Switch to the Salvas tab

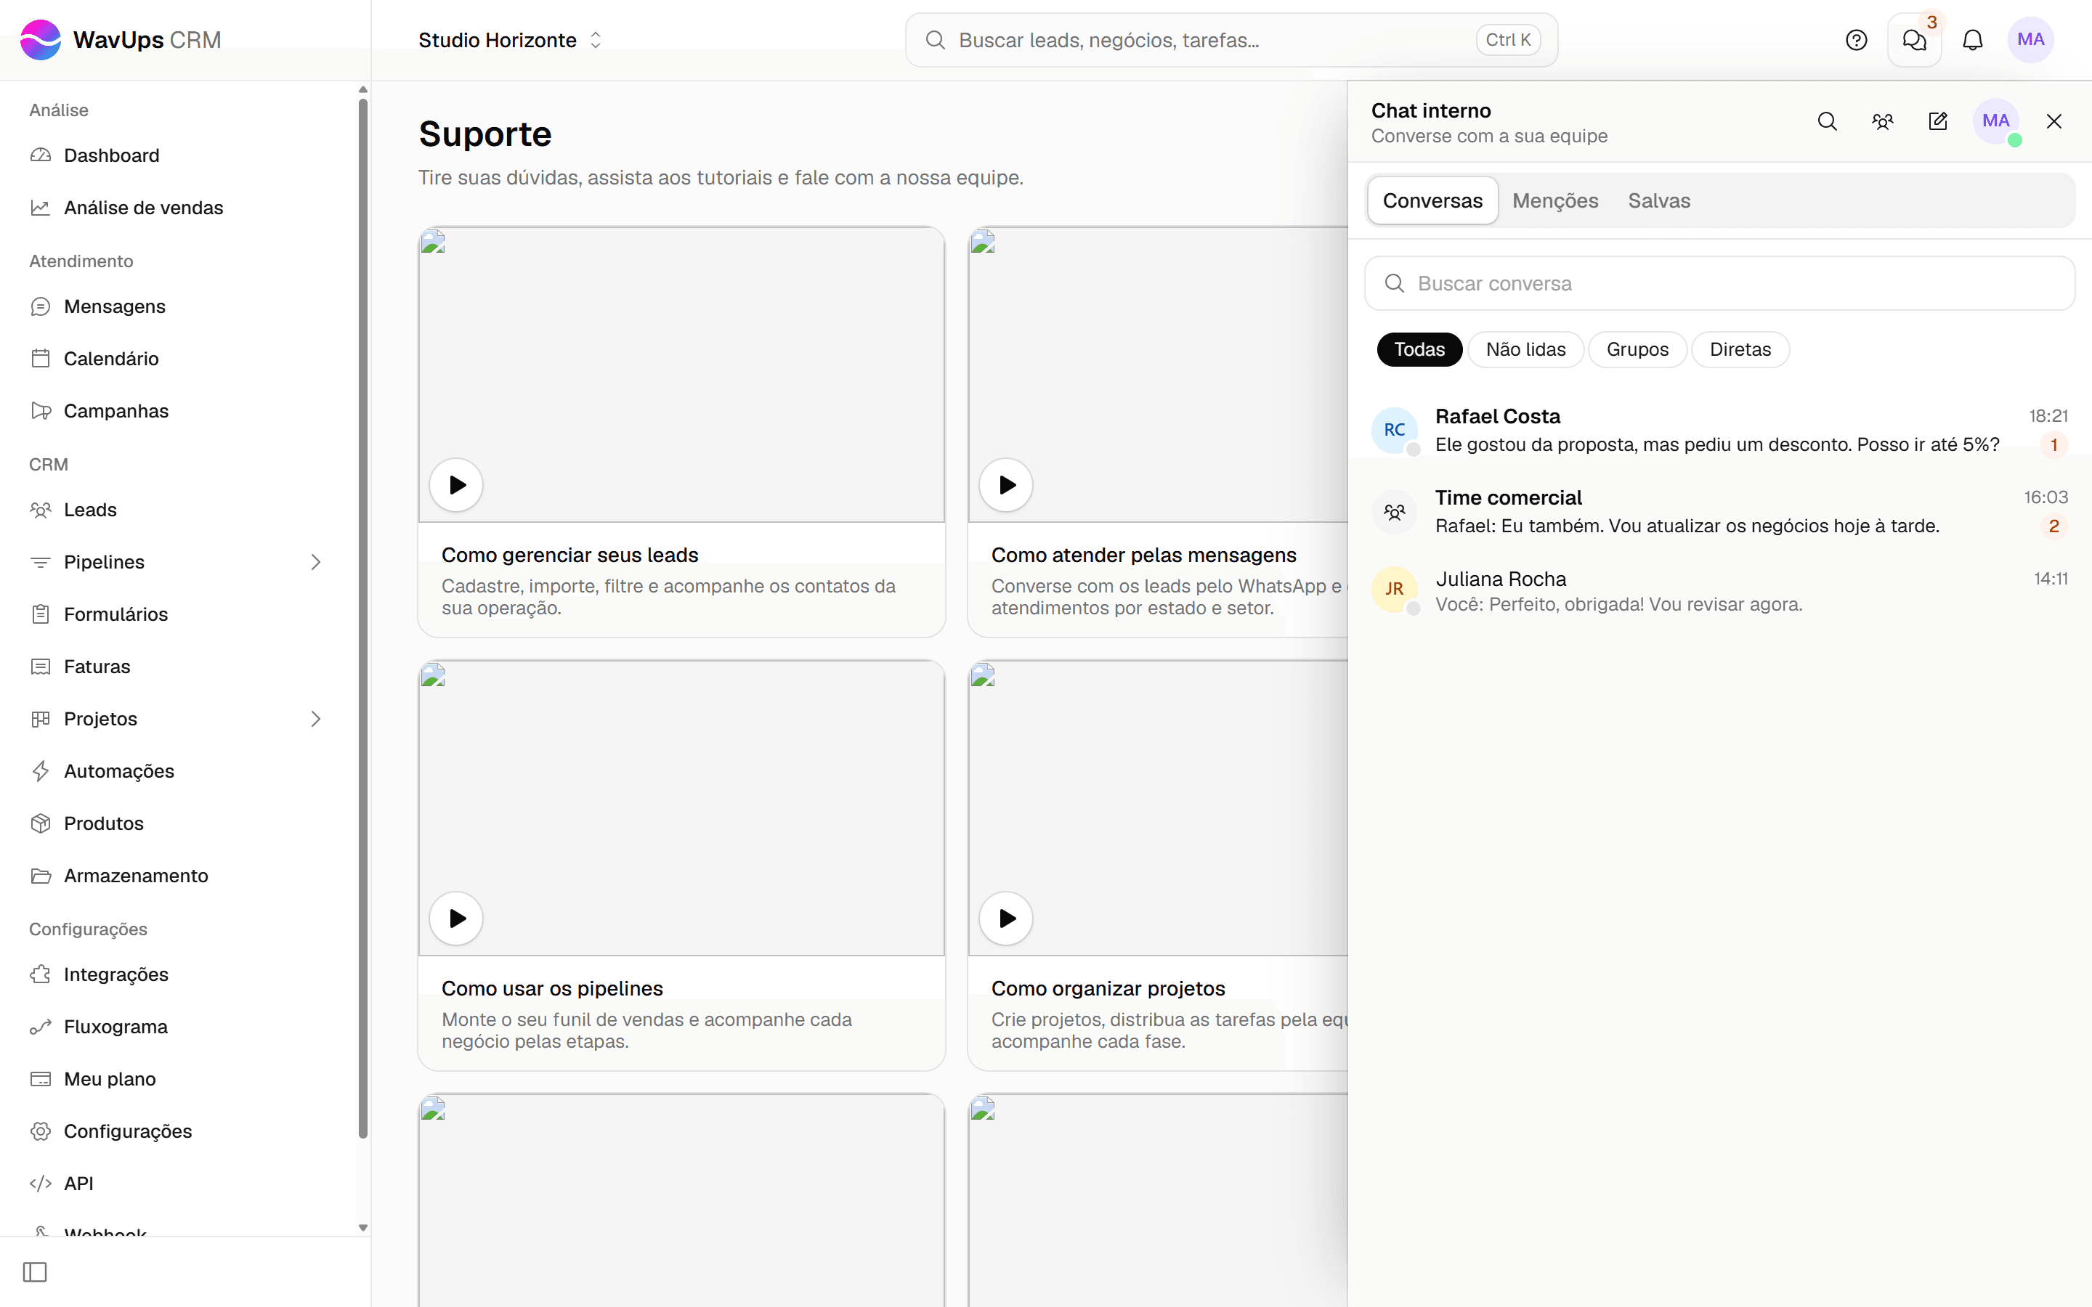click(1659, 200)
